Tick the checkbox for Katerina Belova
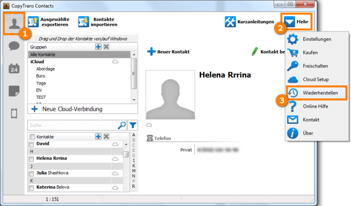Image resolution: width=351 pixels, height=206 pixels. [31, 188]
